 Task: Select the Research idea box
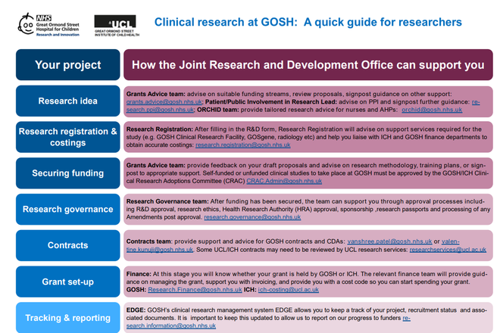68,101
